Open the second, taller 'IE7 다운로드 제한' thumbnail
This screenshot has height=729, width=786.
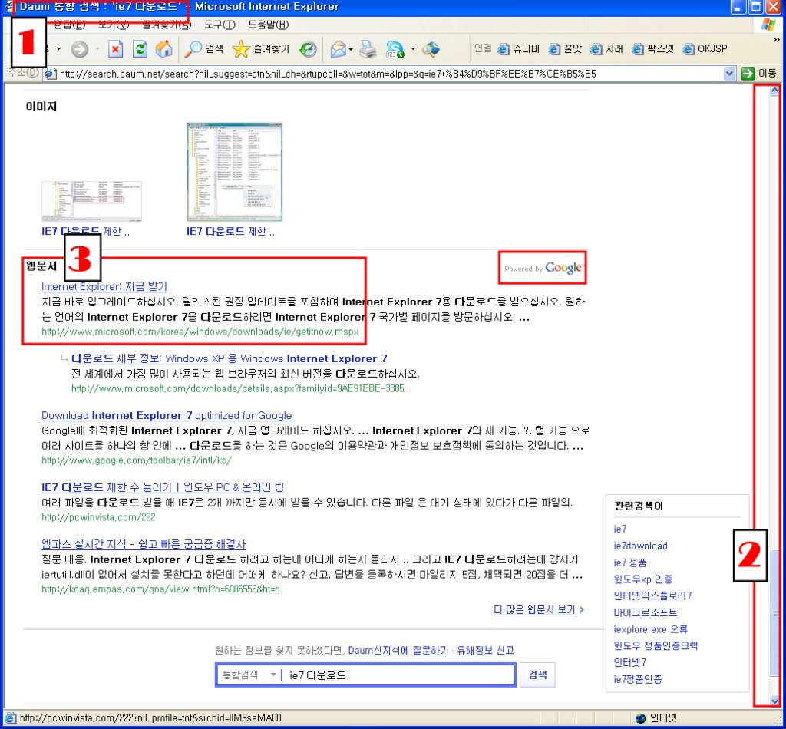(x=235, y=172)
